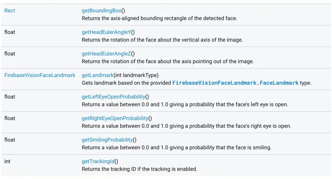The width and height of the screenshot is (332, 179).
Task: Click the face is smiling description text
Action: (177, 147)
